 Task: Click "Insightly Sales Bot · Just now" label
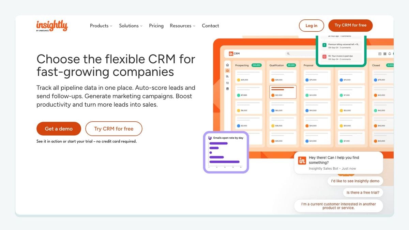[332, 168]
